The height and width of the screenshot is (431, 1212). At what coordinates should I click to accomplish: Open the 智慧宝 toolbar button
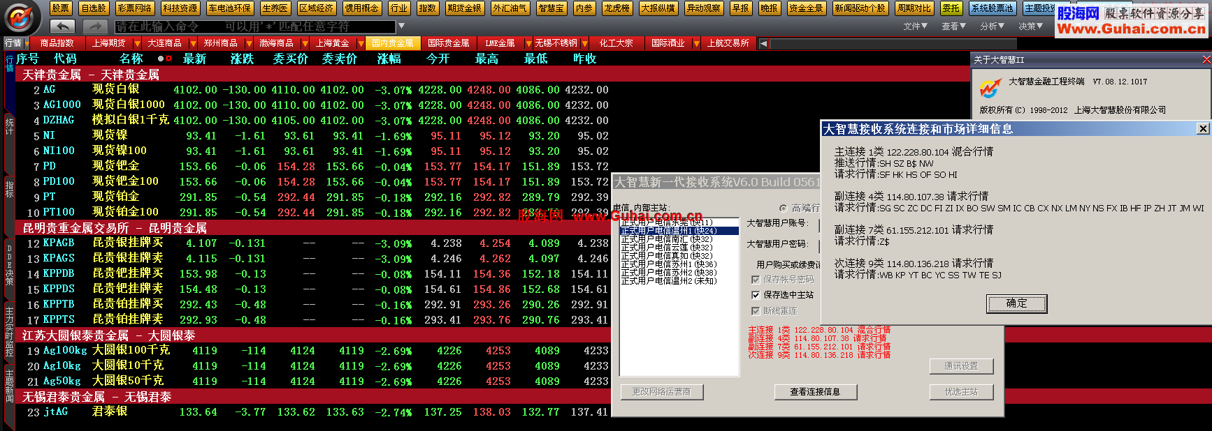pyautogui.click(x=551, y=8)
